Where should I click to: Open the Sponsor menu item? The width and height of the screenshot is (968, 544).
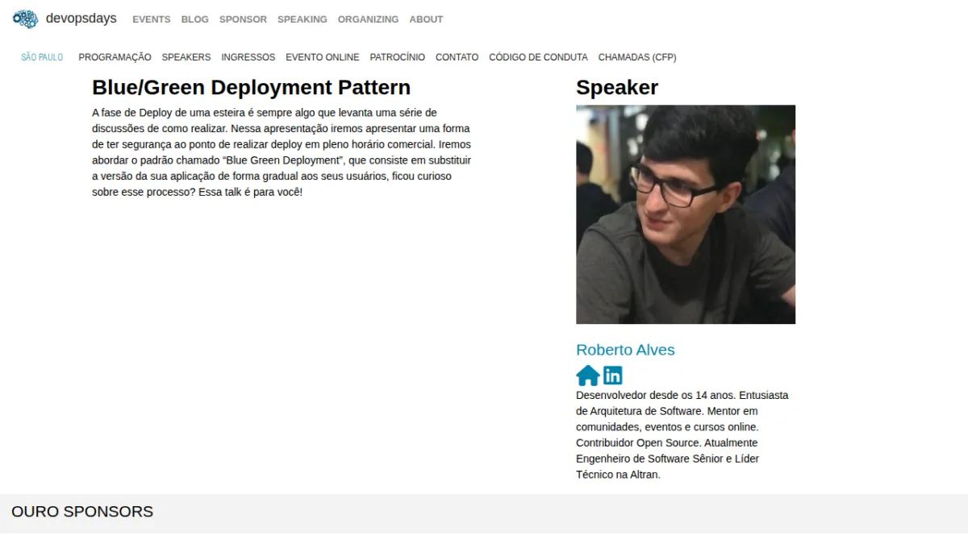pos(243,19)
